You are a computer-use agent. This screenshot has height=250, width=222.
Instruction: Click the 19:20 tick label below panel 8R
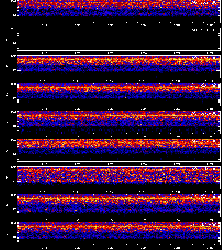pyautogui.click(x=77, y=220)
